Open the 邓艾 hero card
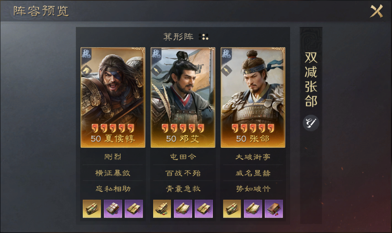This screenshot has height=233, width=392. point(183,97)
